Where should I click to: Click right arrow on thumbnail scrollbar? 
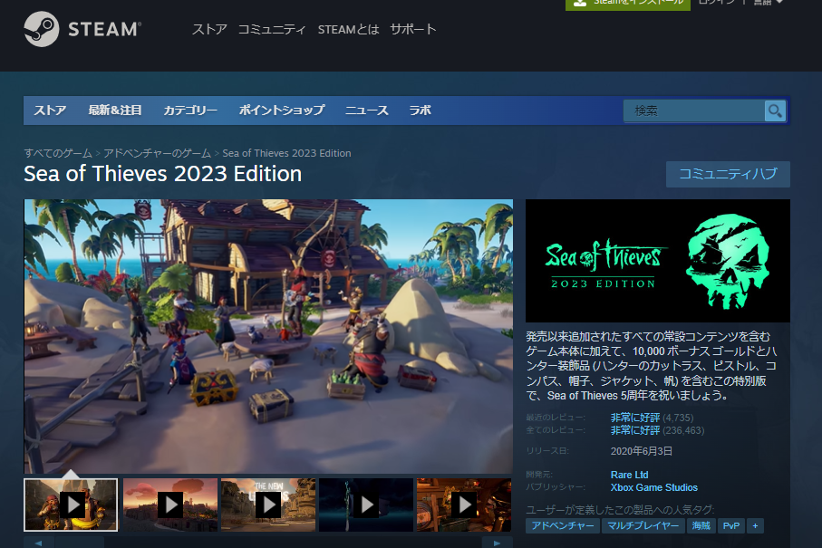pyautogui.click(x=498, y=543)
